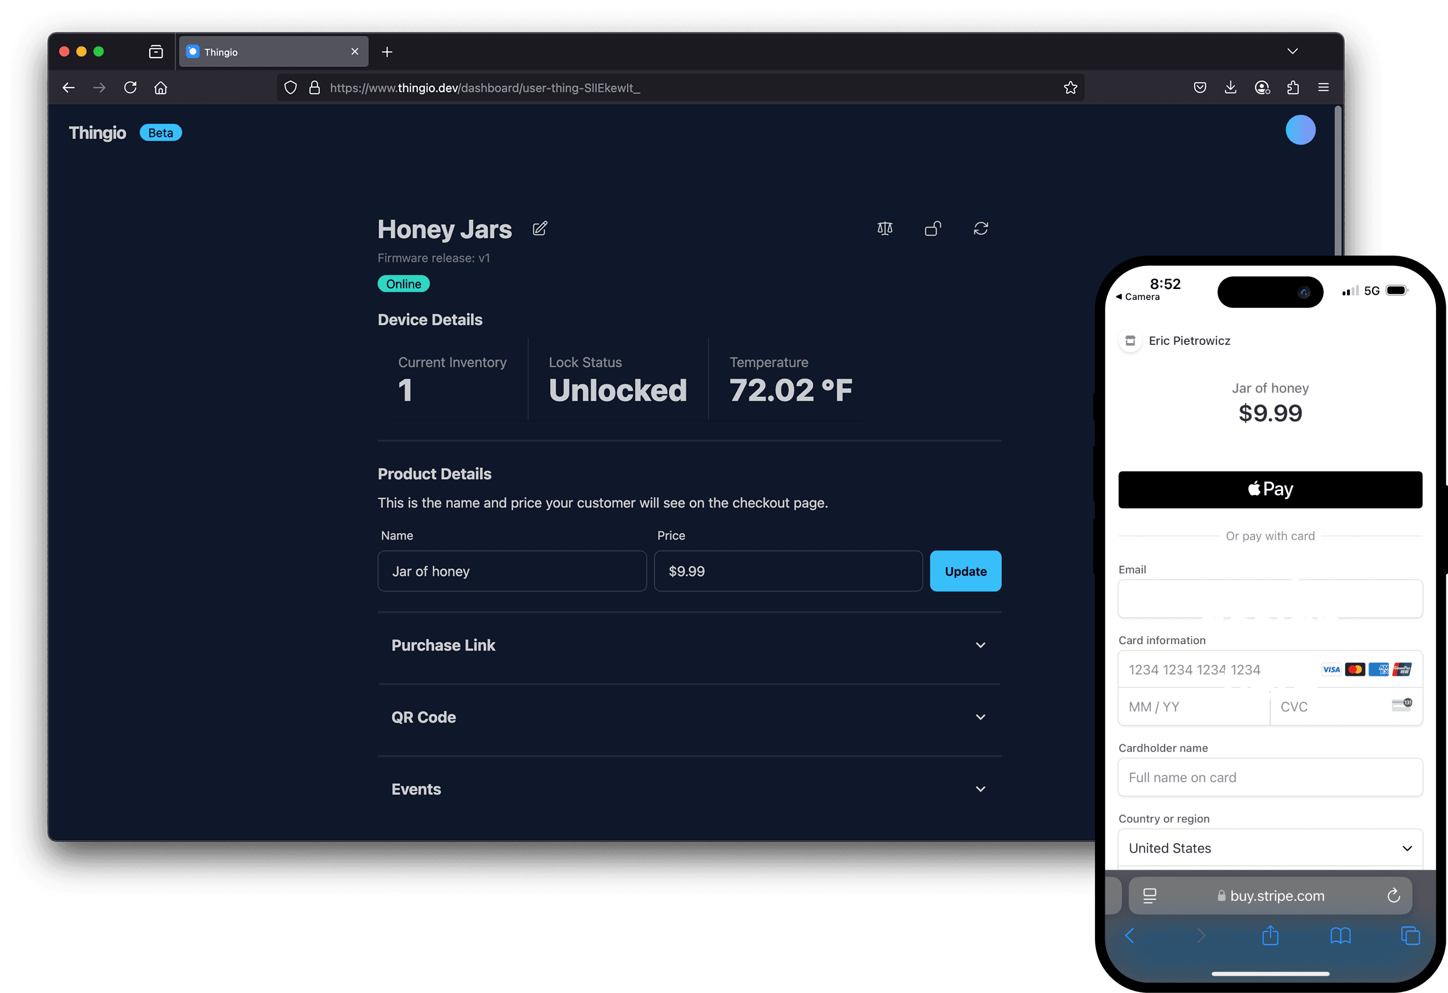Expand the Purchase Link section
The image size is (1448, 993).
(x=690, y=645)
